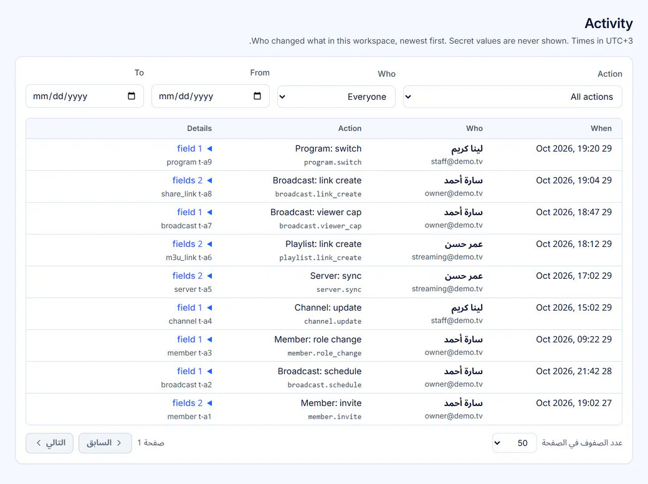Expand details for broadcast t-a7 row
The height and width of the screenshot is (484, 648).
(x=194, y=212)
